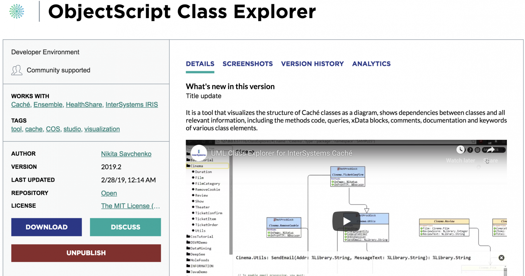The image size is (525, 276).
Task: Select the Cinema package in video tree
Action: (207, 166)
